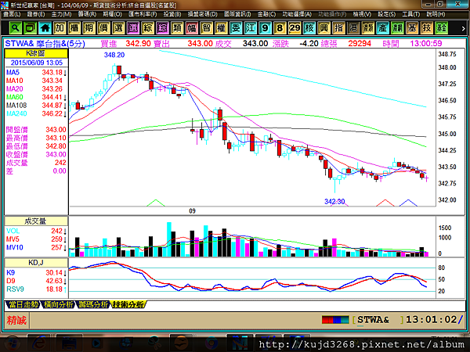Click the toolbar button numbered 8
The height and width of the screenshot is (352, 470).
tap(280, 28)
